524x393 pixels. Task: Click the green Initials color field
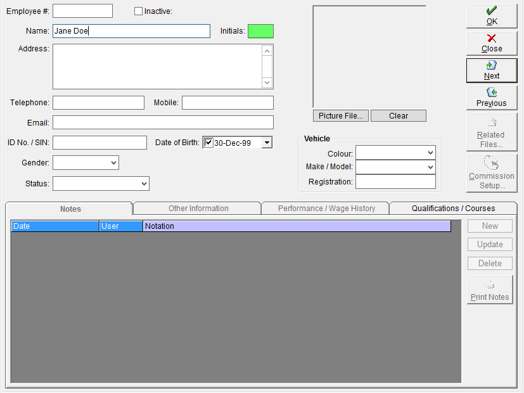[260, 31]
